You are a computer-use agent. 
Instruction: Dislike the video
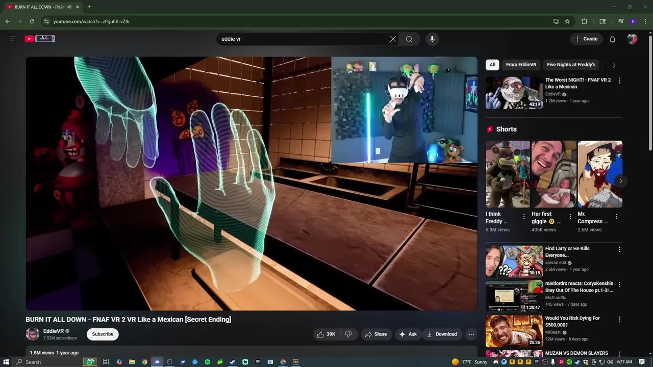pos(348,334)
